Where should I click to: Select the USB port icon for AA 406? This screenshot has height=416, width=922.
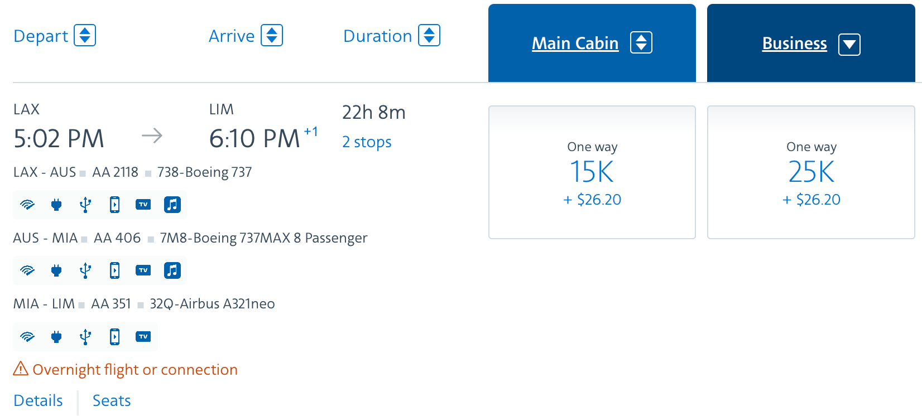pos(85,270)
